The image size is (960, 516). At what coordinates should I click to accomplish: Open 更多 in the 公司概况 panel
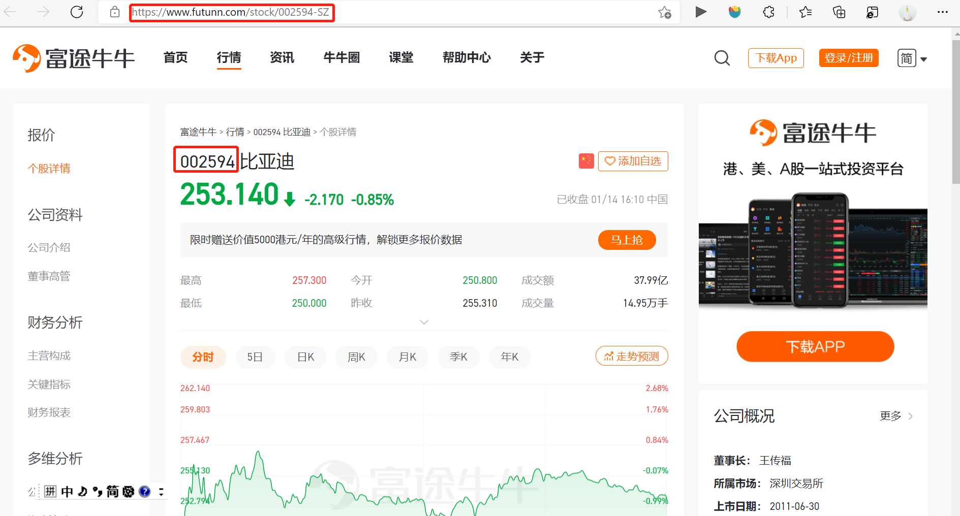click(x=890, y=416)
